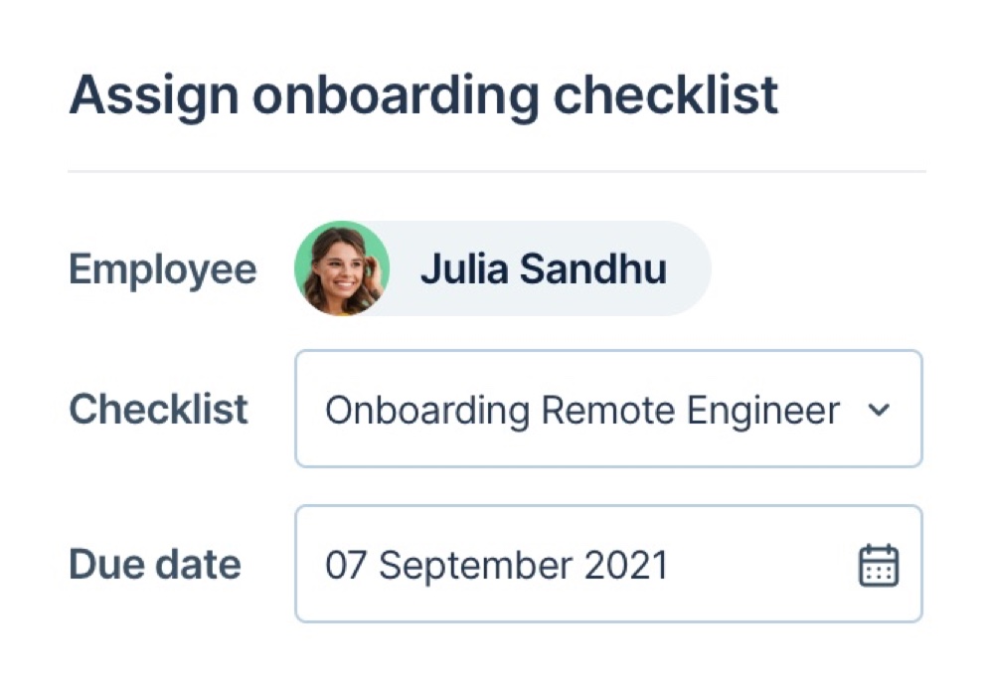Click the Assign onboarding checklist heading
990x692 pixels.
pos(422,94)
